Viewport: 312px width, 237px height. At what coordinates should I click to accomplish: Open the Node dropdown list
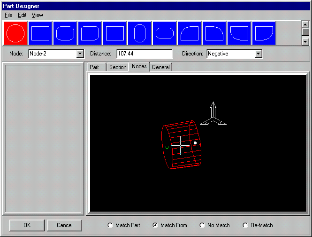(x=80, y=54)
